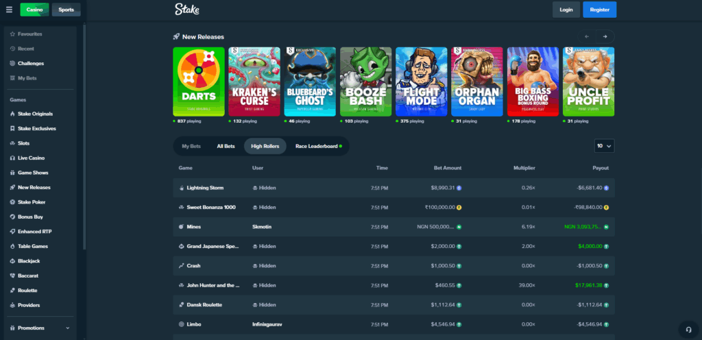Viewport: 702px width, 340px height.
Task: Click the Stake Exclusives icon
Action: [12, 129]
